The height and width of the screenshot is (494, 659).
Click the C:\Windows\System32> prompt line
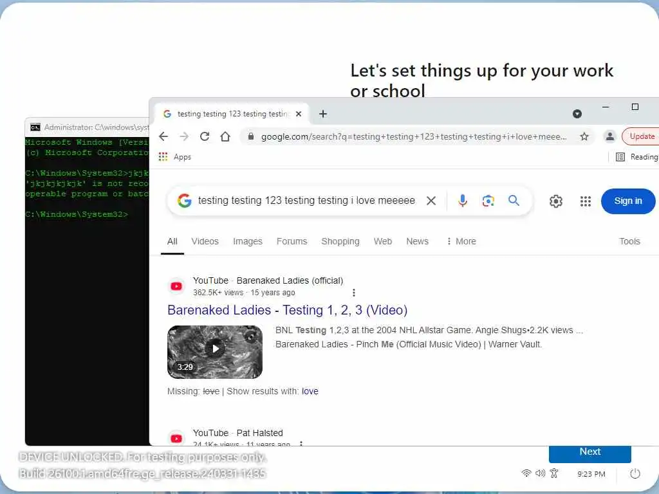pyautogui.click(x=77, y=214)
